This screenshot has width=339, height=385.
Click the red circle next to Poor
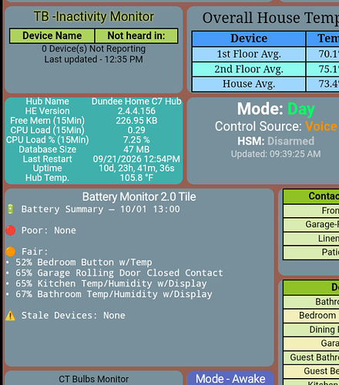pos(11,230)
